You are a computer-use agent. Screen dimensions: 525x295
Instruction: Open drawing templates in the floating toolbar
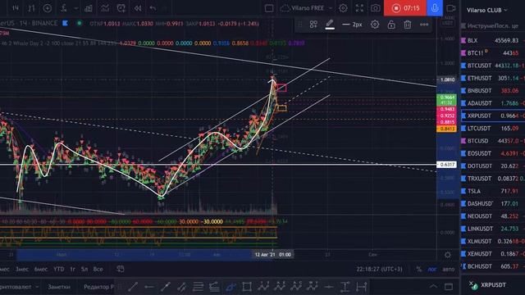coord(313,25)
